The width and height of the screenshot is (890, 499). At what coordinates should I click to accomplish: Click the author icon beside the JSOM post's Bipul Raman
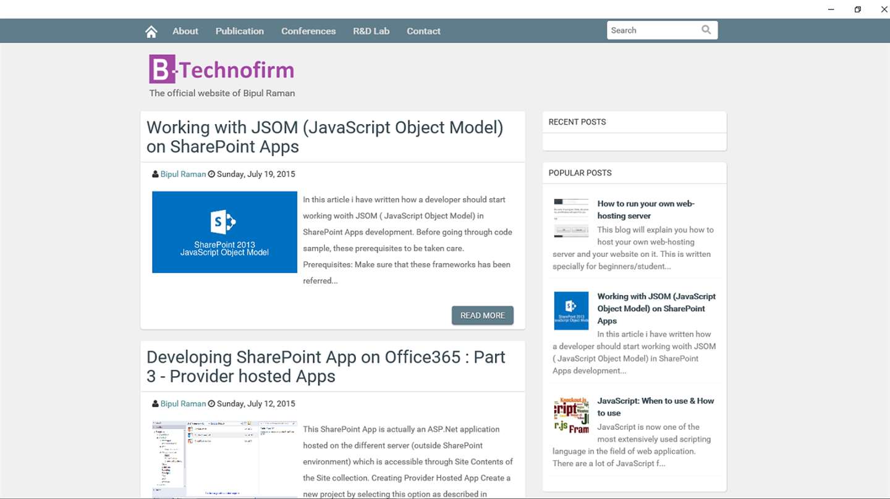[x=155, y=174]
